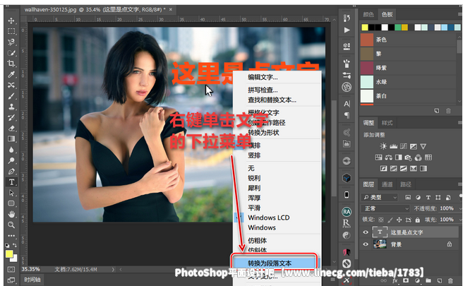
Task: Add a Brightness/Contrast adjustment
Action: tap(383, 146)
